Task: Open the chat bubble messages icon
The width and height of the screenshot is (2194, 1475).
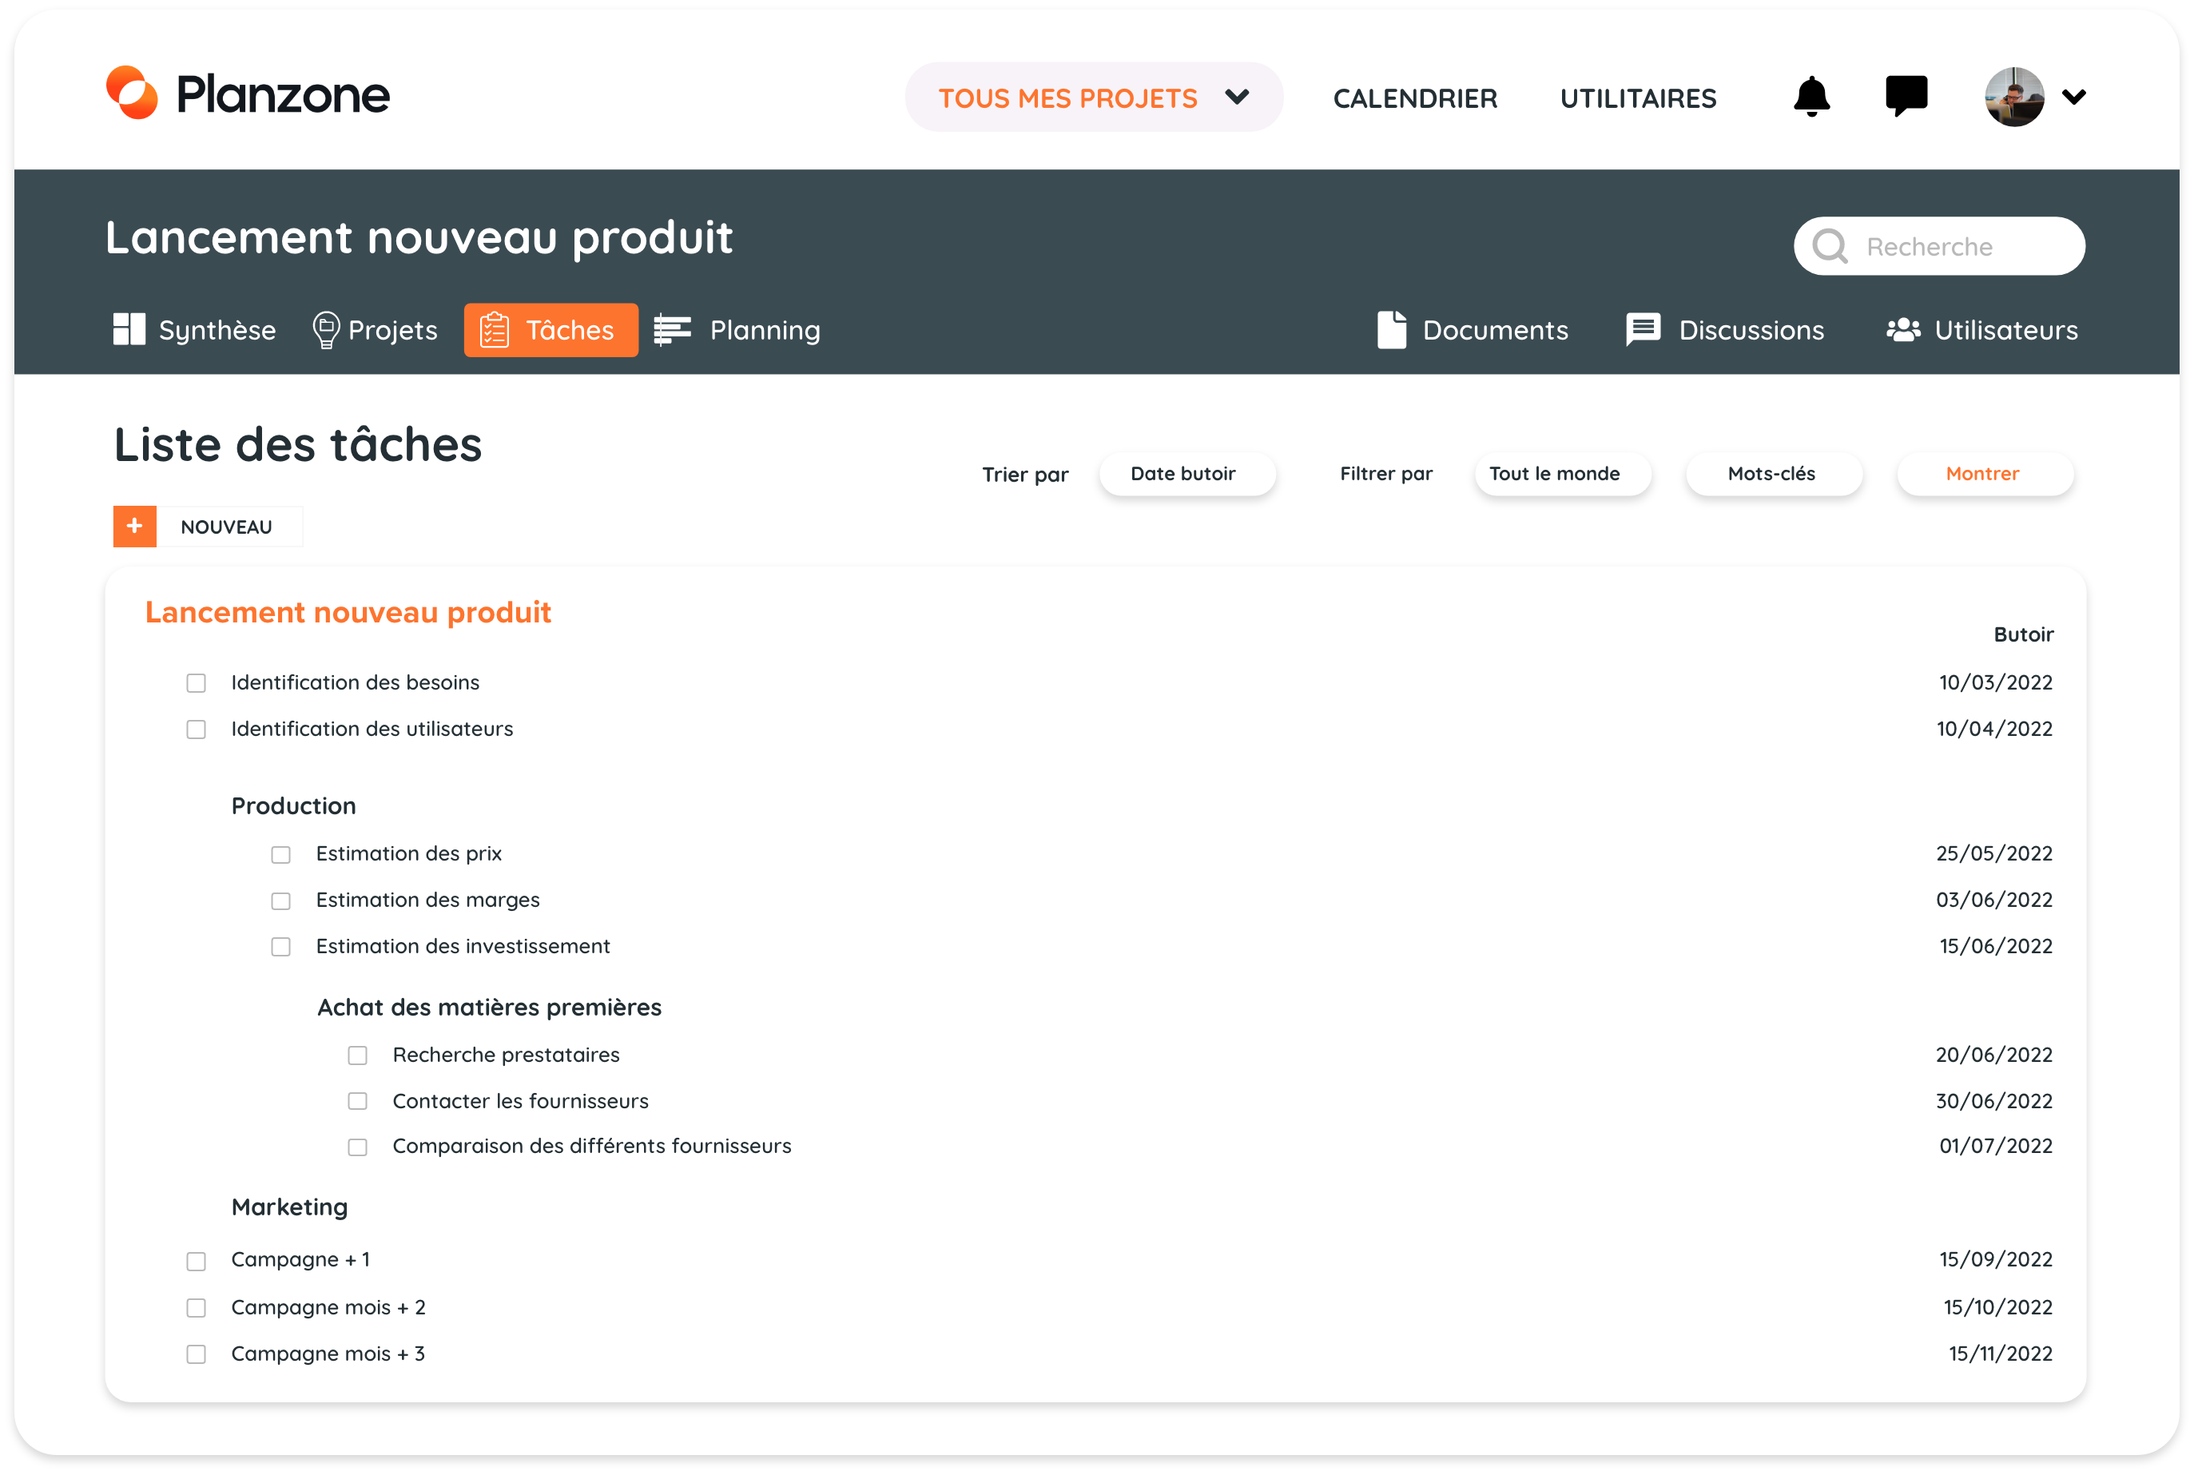Action: tap(1906, 96)
